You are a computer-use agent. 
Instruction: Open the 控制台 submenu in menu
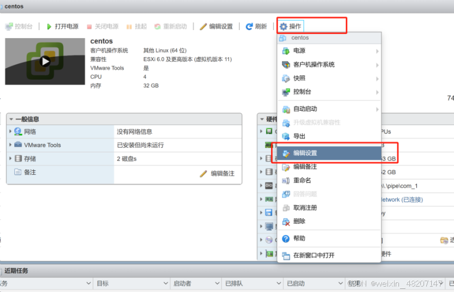pos(329,92)
